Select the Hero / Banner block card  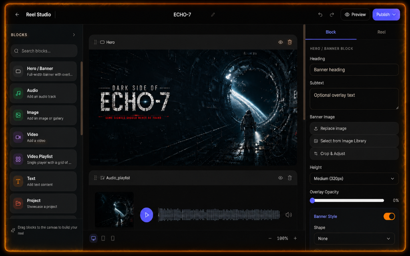[43, 71]
